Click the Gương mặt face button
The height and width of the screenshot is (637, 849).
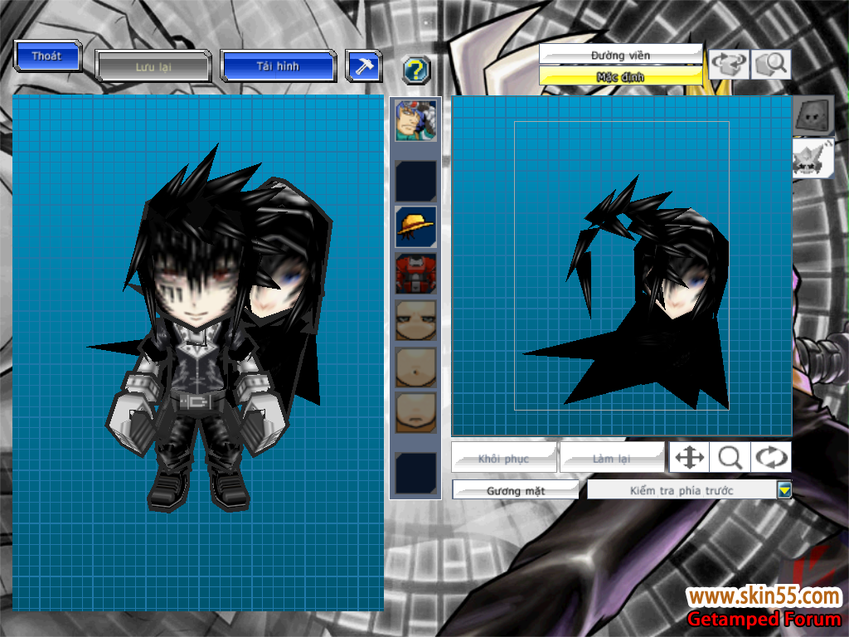(x=516, y=490)
